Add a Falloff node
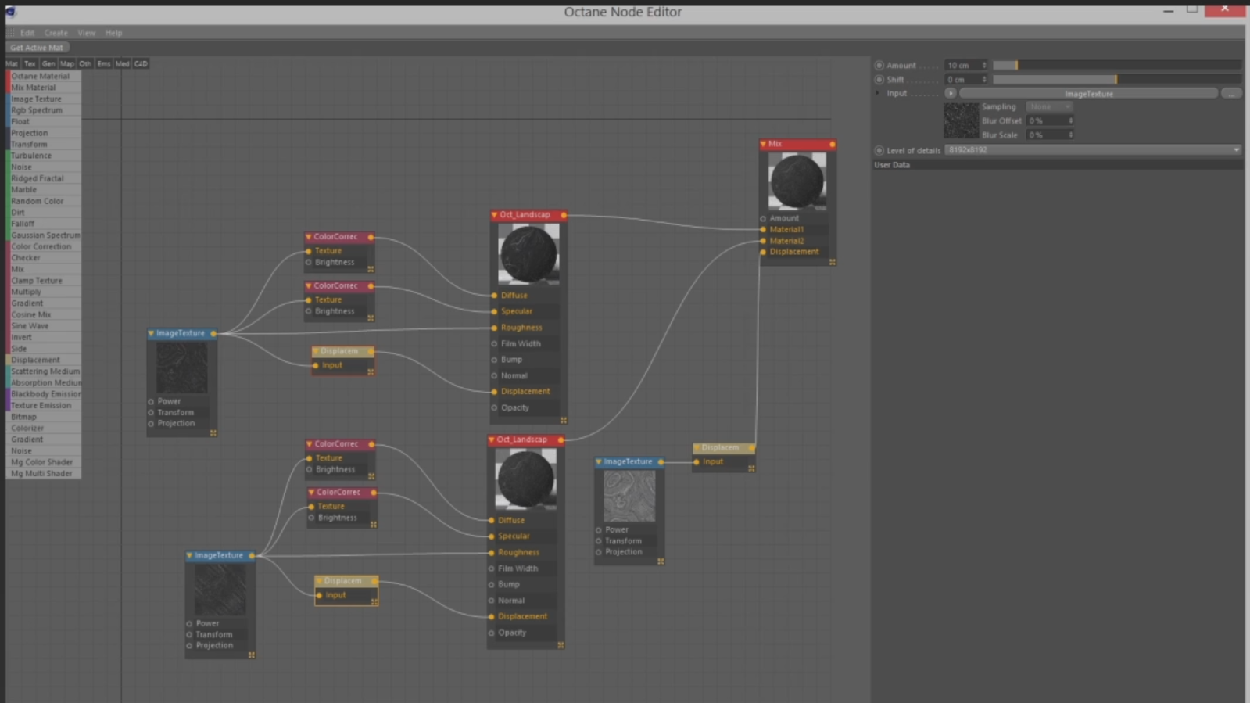Viewport: 1250px width, 703px height. 43,224
